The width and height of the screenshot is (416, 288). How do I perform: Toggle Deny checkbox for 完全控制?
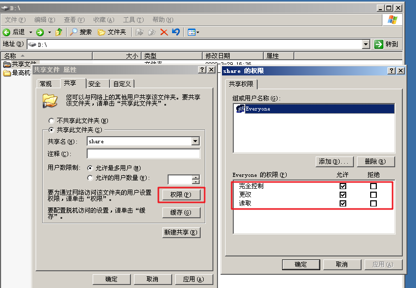(373, 186)
